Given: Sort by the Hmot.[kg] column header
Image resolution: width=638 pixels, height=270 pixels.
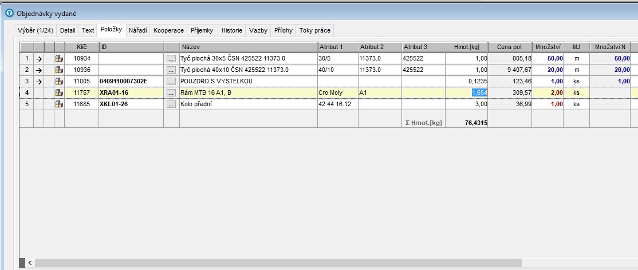Looking at the screenshot, I should coord(467,47).
